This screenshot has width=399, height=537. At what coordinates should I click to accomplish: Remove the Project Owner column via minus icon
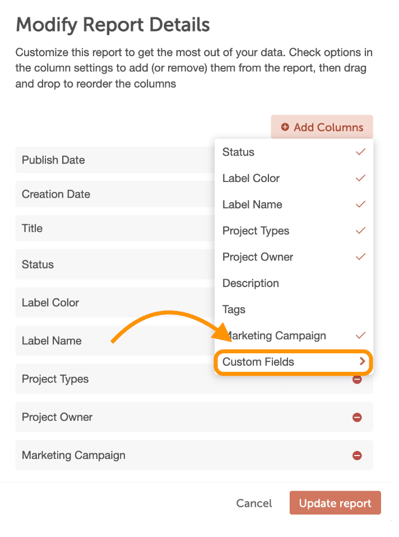coord(357,417)
